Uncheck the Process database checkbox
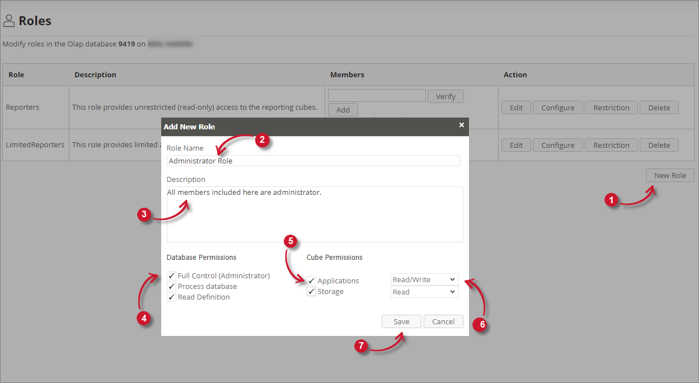This screenshot has height=383, width=699. click(172, 287)
